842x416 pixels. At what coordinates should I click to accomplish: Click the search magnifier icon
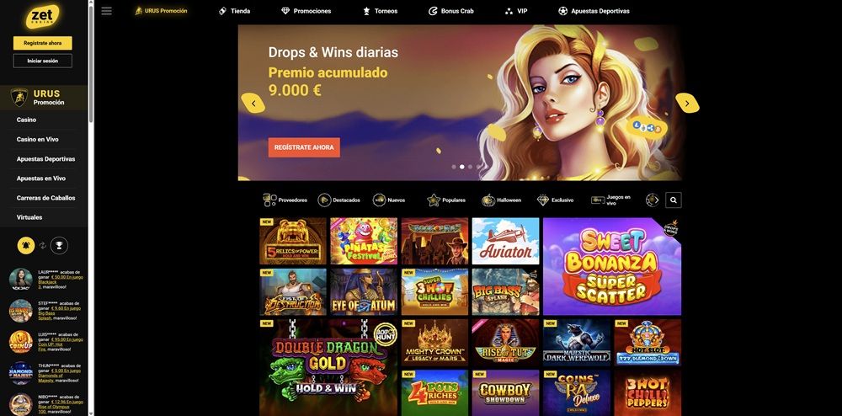click(674, 200)
